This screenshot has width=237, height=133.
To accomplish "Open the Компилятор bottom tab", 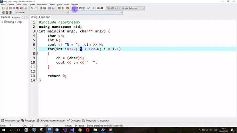I will coord(10,120).
